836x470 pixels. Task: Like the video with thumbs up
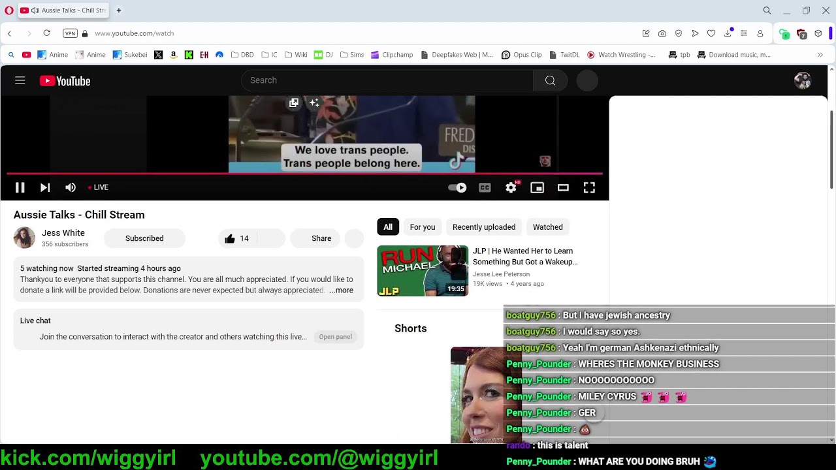[x=236, y=239]
